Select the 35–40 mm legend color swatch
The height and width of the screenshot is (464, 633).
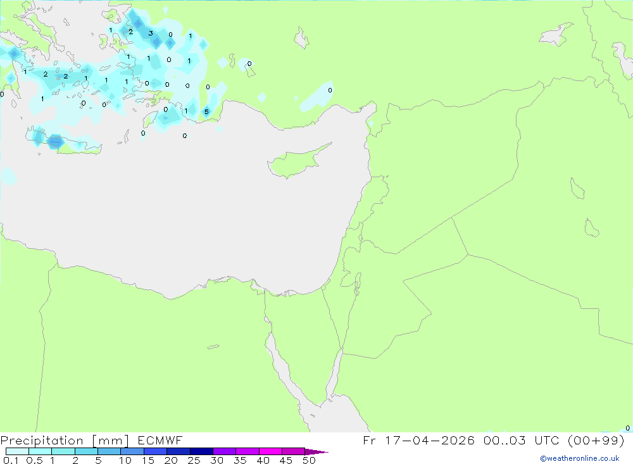(x=247, y=451)
